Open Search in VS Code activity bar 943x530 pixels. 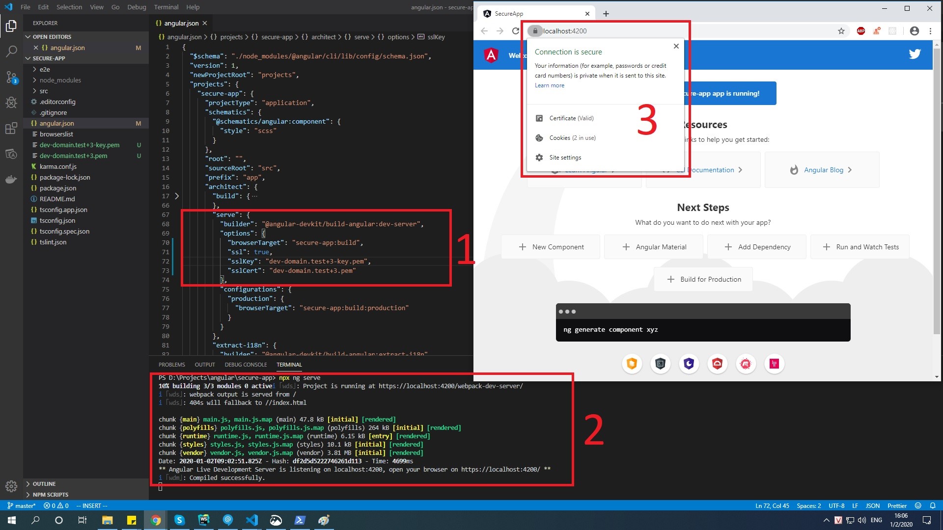pos(11,51)
